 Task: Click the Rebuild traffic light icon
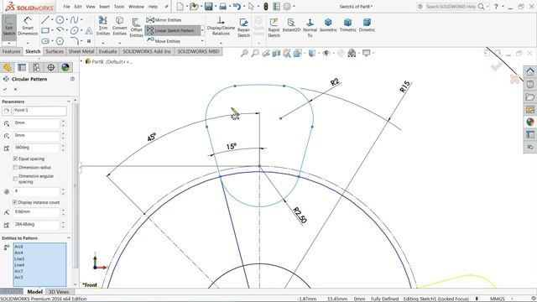[x=266, y=6]
